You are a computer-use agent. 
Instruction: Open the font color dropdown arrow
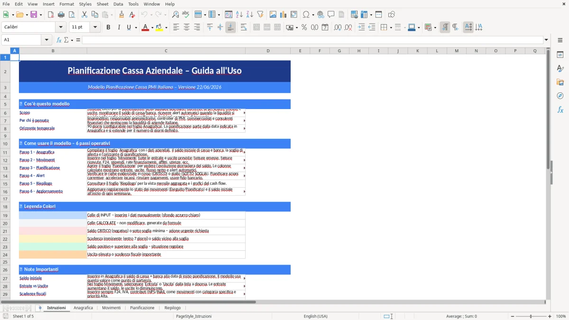(x=152, y=27)
